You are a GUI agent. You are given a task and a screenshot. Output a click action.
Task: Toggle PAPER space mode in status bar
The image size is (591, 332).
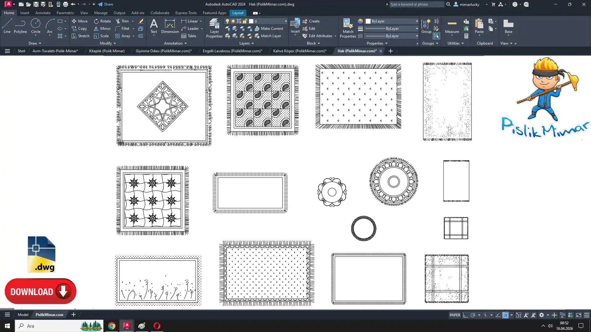(x=455, y=315)
